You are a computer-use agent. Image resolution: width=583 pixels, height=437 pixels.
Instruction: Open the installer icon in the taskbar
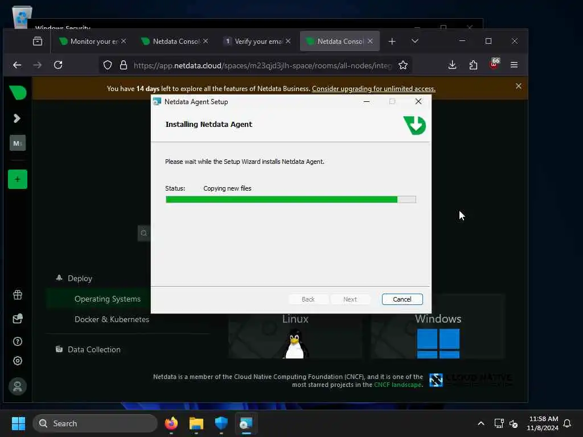[x=246, y=423]
